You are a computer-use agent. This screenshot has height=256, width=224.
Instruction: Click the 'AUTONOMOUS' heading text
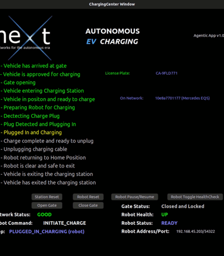pos(113,31)
